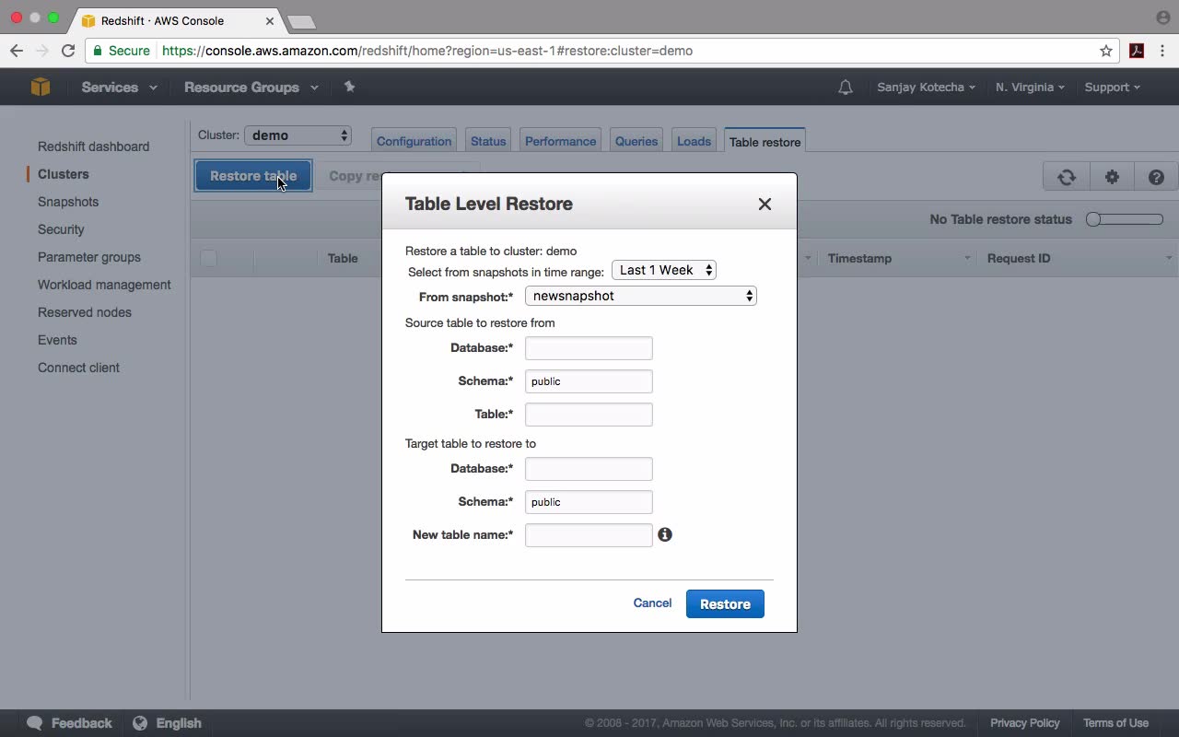Click the target Schema field
Viewport: 1179px width, 737px height.
589,502
